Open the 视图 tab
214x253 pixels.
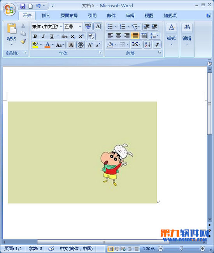click(149, 16)
